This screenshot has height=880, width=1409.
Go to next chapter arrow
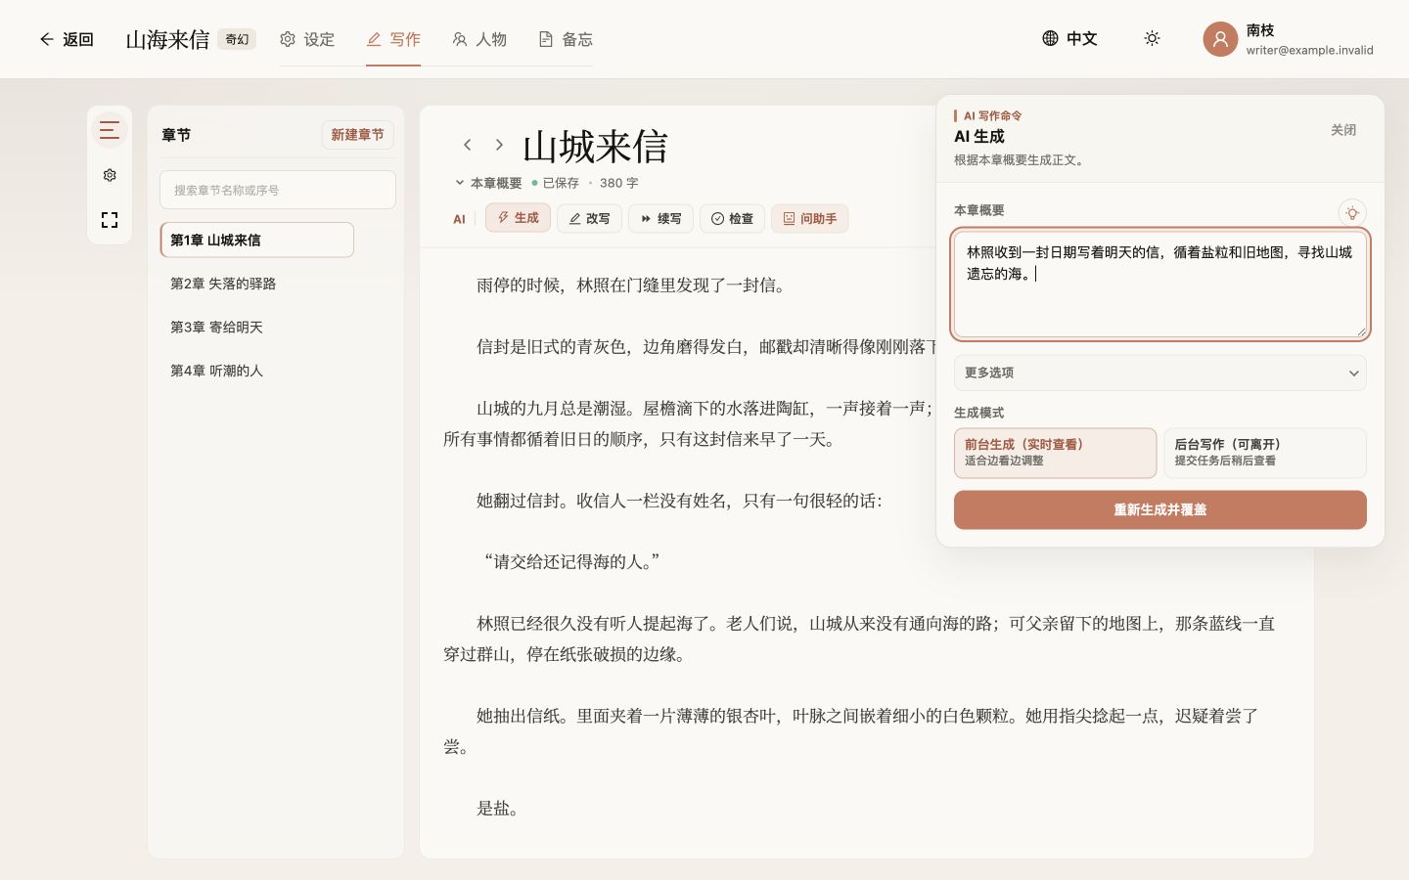499,145
